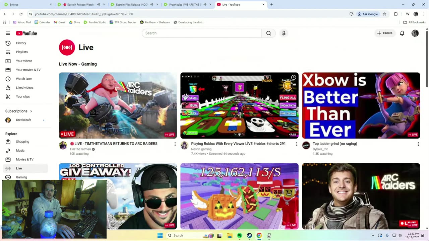Open the 125,162,113/S pumpkin thumbnail
This screenshot has width=429, height=241.
239,196
